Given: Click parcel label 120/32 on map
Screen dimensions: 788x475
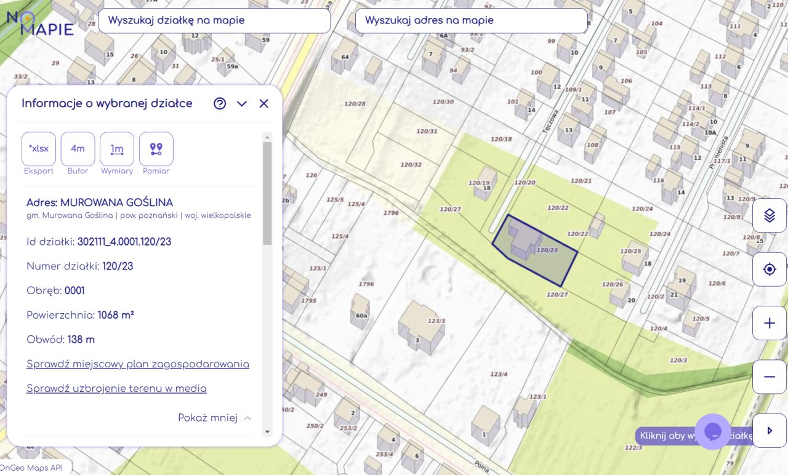Looking at the screenshot, I should click(411, 165).
